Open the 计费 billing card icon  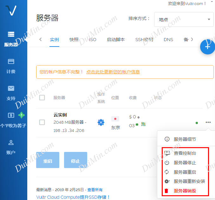pos(11,61)
